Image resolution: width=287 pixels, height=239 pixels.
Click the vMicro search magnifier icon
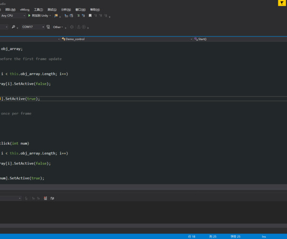point(13,27)
